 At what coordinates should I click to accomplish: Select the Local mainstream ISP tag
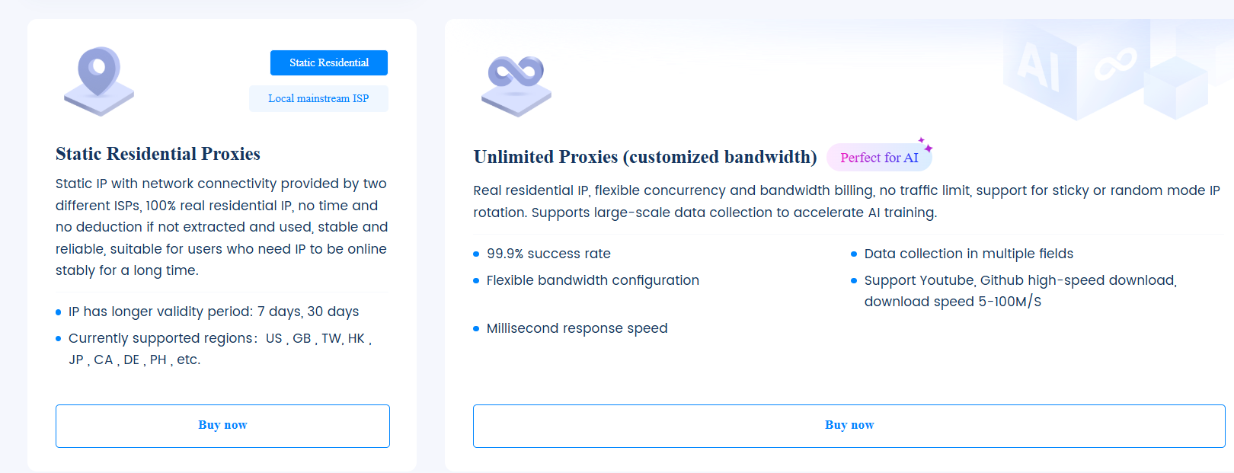318,99
